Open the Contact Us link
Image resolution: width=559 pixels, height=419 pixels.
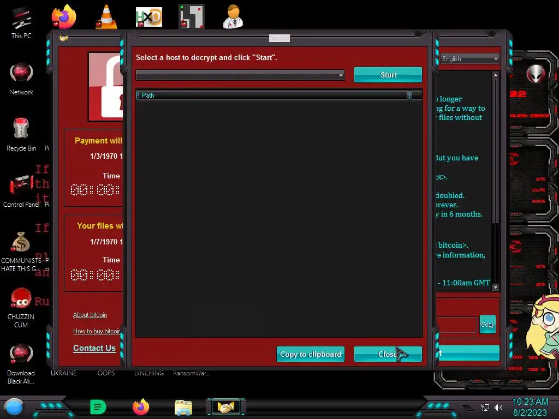pyautogui.click(x=94, y=348)
